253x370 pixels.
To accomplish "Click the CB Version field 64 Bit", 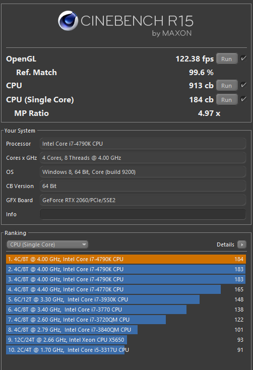I will (143, 186).
